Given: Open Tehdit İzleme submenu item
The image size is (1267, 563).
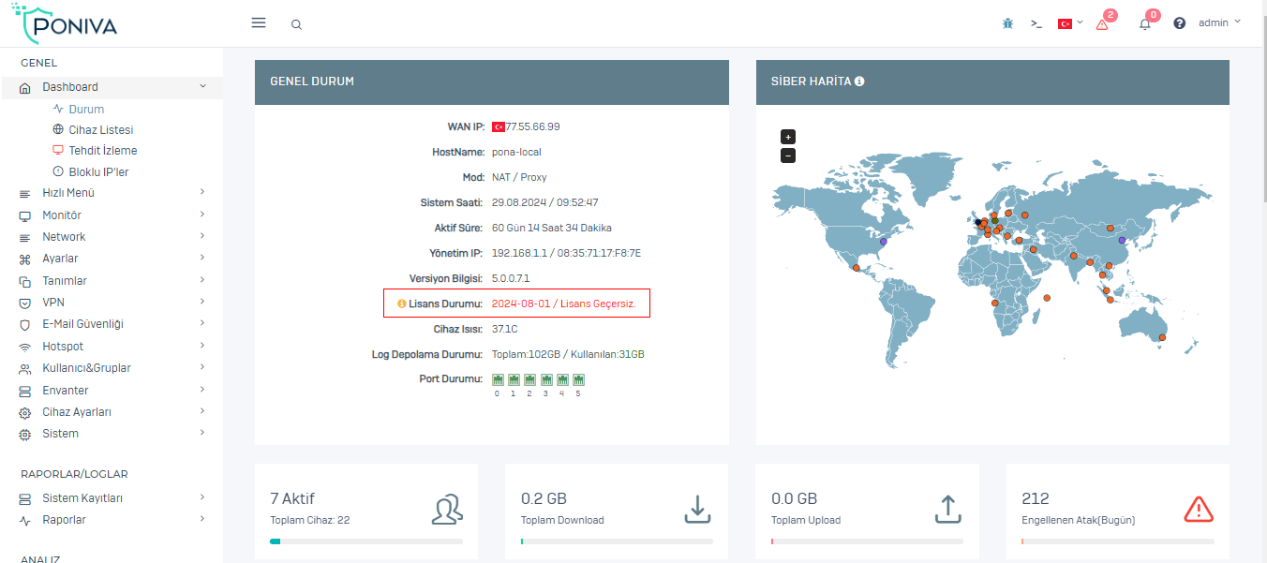Looking at the screenshot, I should pos(103,151).
